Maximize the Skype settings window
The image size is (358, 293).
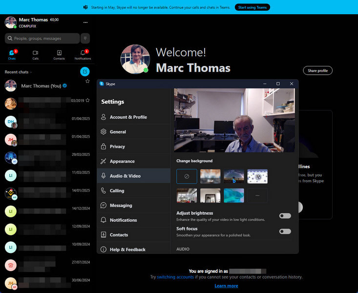(278, 84)
